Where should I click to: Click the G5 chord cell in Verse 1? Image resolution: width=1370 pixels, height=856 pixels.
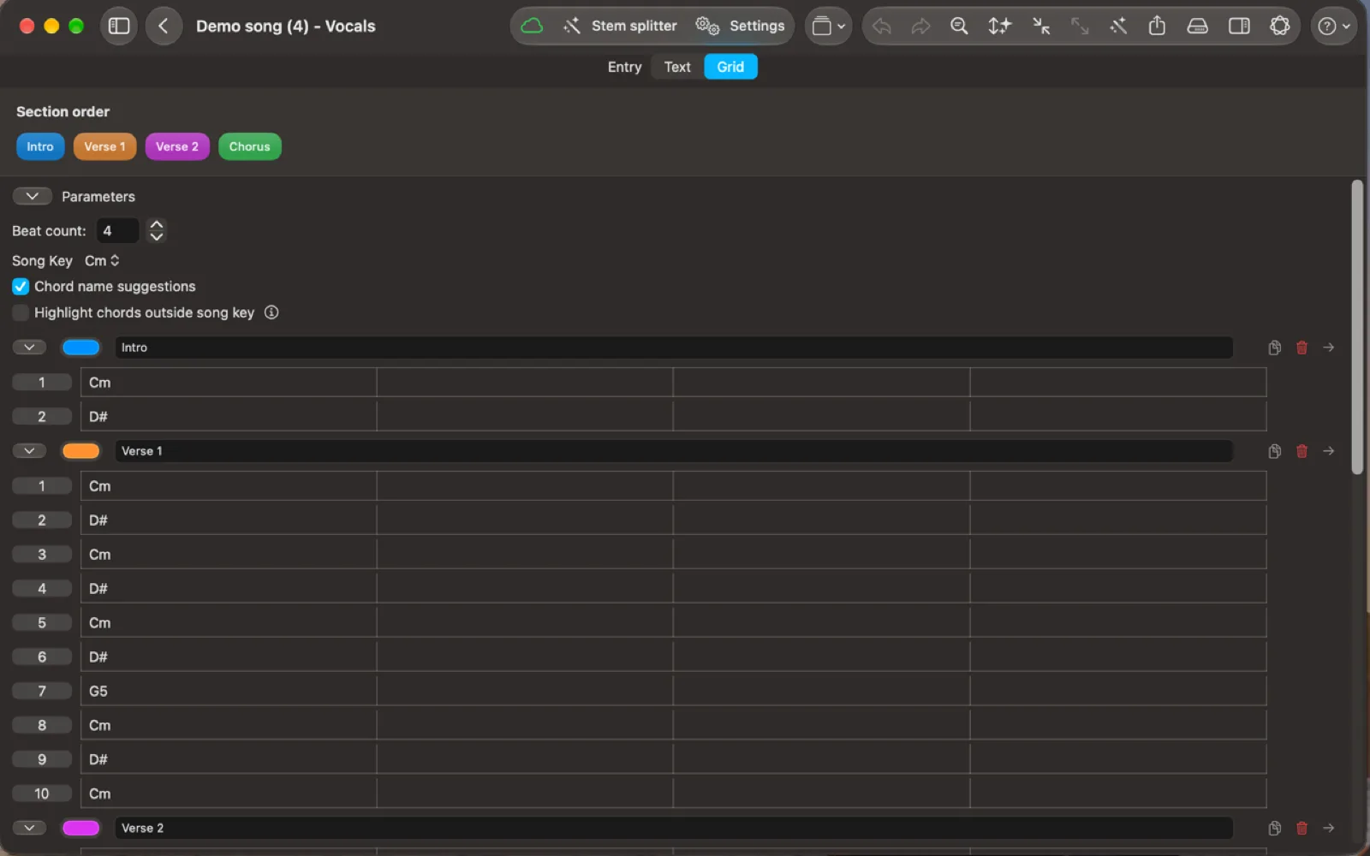229,691
